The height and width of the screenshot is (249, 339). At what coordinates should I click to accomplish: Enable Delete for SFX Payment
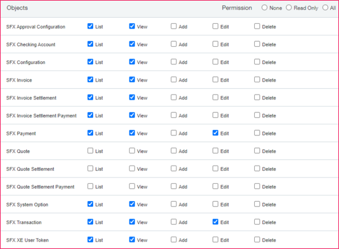point(257,133)
